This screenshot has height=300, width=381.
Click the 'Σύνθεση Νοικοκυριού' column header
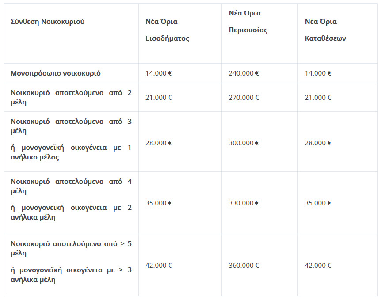click(48, 22)
